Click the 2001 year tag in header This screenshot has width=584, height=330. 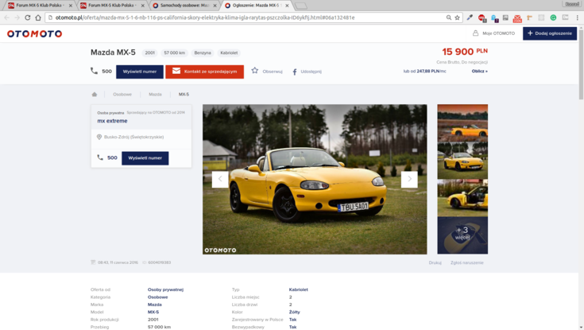coord(149,53)
